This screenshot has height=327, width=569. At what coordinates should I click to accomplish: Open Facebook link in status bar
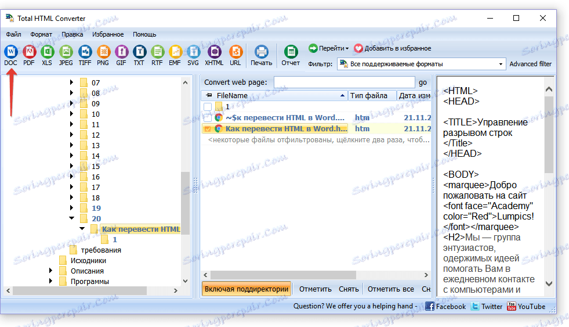[445, 306]
